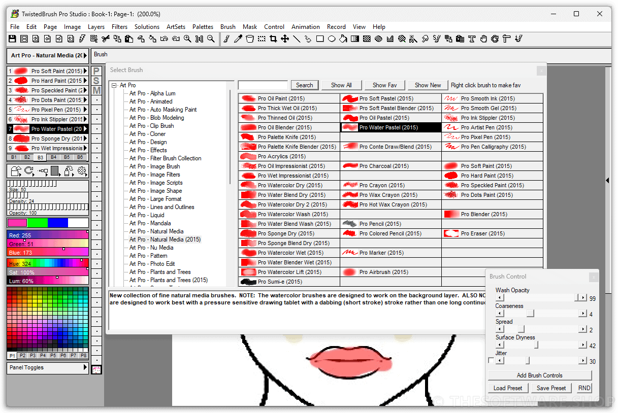618x413 pixels.
Task: Collapse the Art Pro tree root
Action: click(115, 85)
